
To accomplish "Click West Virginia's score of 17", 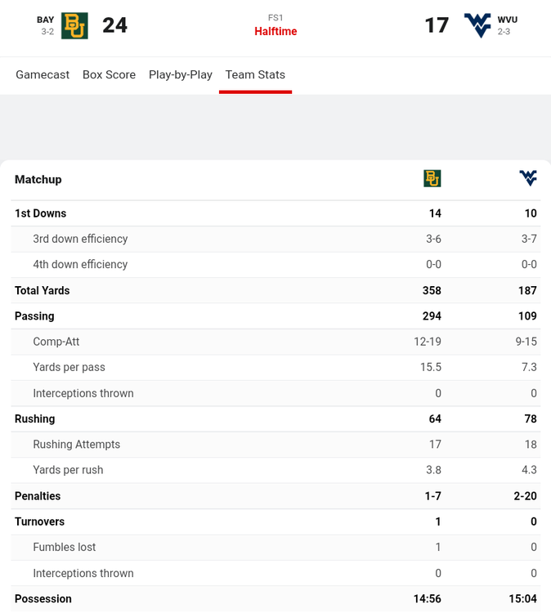I will coord(437,25).
